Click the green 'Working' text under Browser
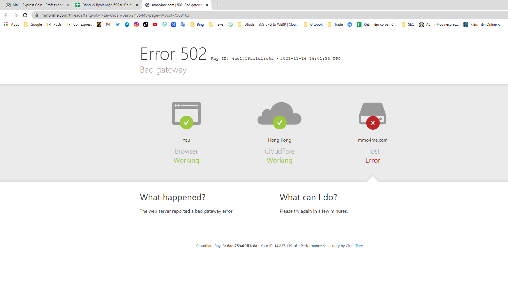The image size is (508, 299). [x=186, y=160]
